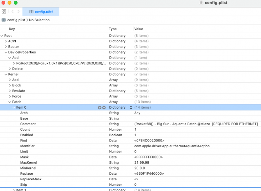Click the plus icon on Item 0
The image size is (261, 191).
click(100, 108)
